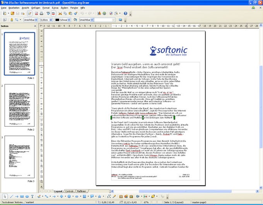Click the Hyperlink globe icon
Screen dimensions: 263x205
tap(104, 14)
